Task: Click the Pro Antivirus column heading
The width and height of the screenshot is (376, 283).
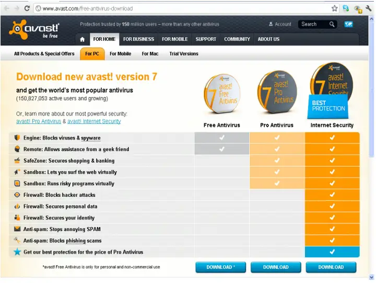Action: click(277, 125)
